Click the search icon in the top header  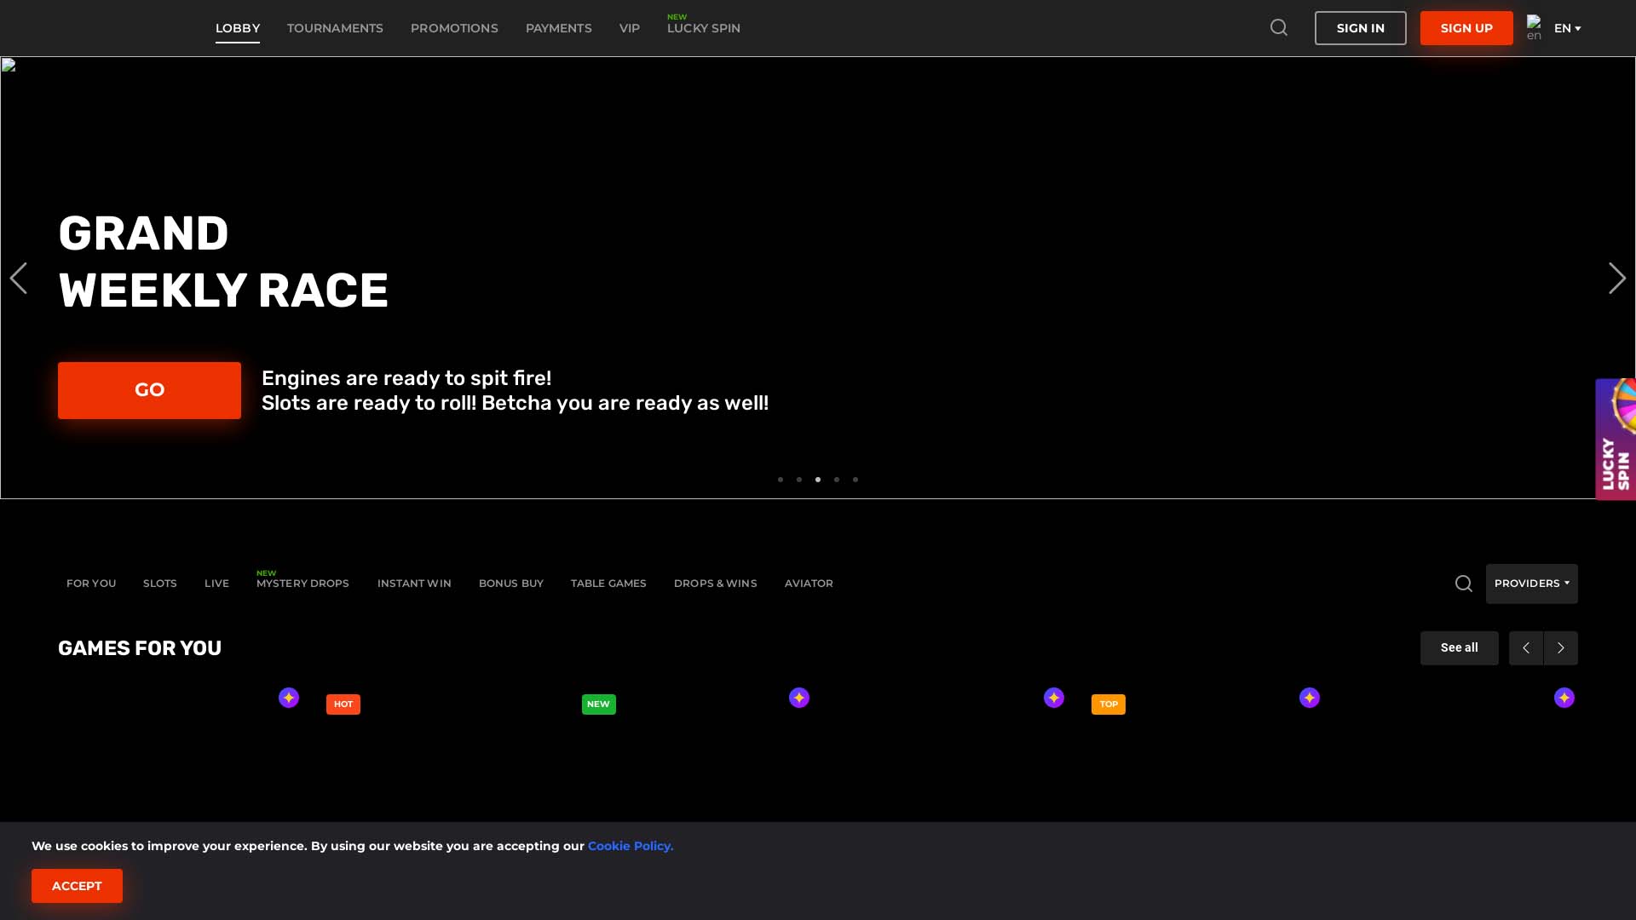(1278, 27)
